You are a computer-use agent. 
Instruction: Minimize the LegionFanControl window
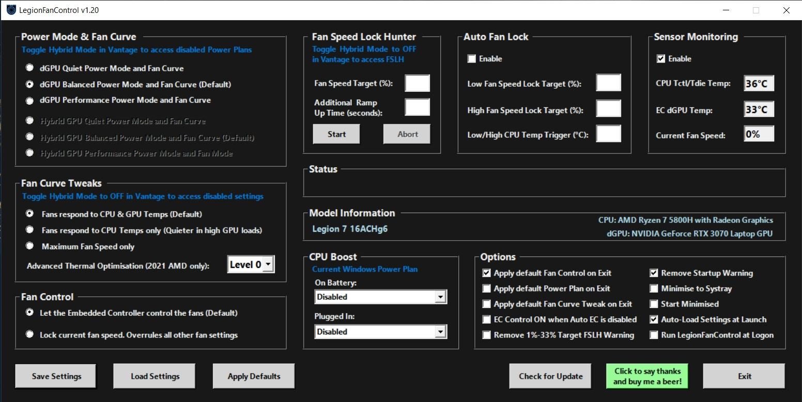coord(726,10)
